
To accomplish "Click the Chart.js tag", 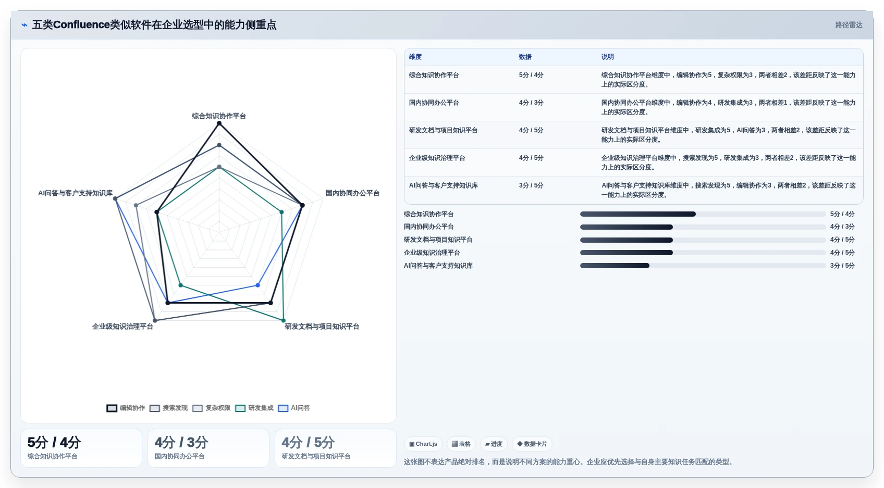I will tap(423, 444).
